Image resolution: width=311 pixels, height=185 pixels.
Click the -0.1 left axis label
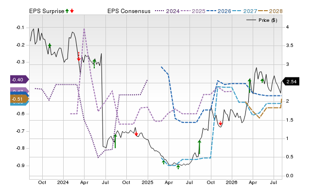point(20,28)
